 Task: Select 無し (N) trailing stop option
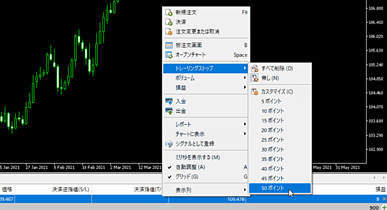click(x=280, y=78)
